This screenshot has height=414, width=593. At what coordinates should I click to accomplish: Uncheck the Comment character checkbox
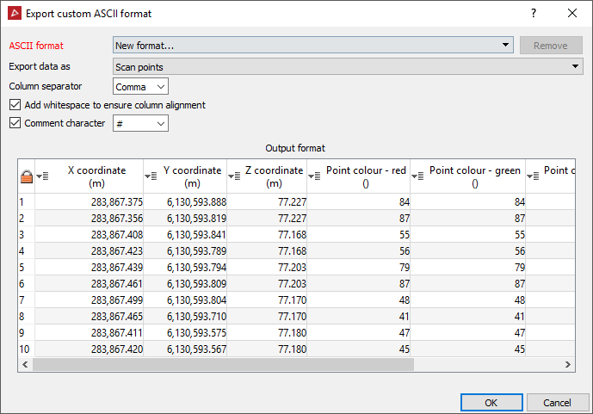click(x=15, y=123)
